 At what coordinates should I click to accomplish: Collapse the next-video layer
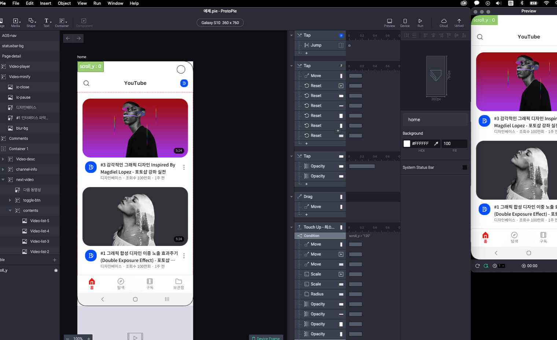tap(3, 180)
